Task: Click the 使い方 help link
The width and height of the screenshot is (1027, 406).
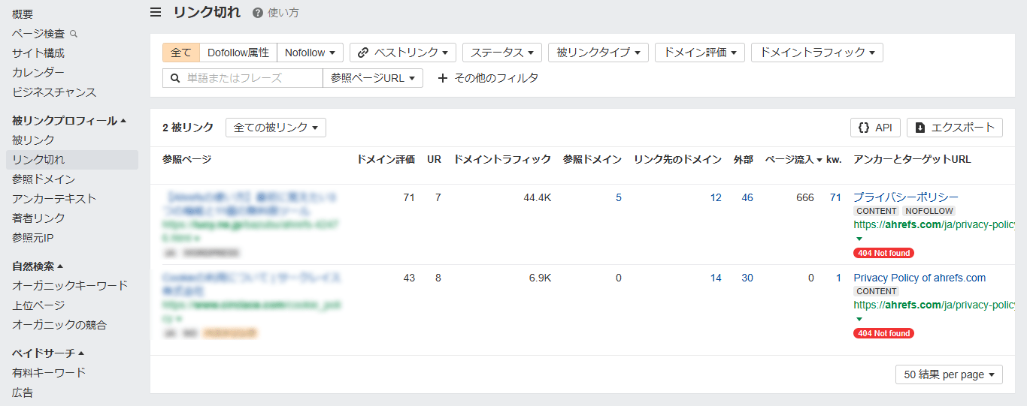Action: click(x=283, y=13)
